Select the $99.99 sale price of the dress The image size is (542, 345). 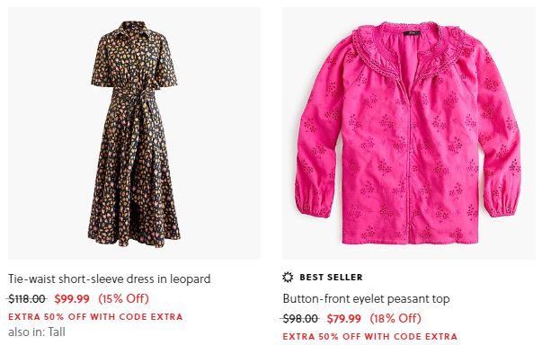[x=72, y=298]
